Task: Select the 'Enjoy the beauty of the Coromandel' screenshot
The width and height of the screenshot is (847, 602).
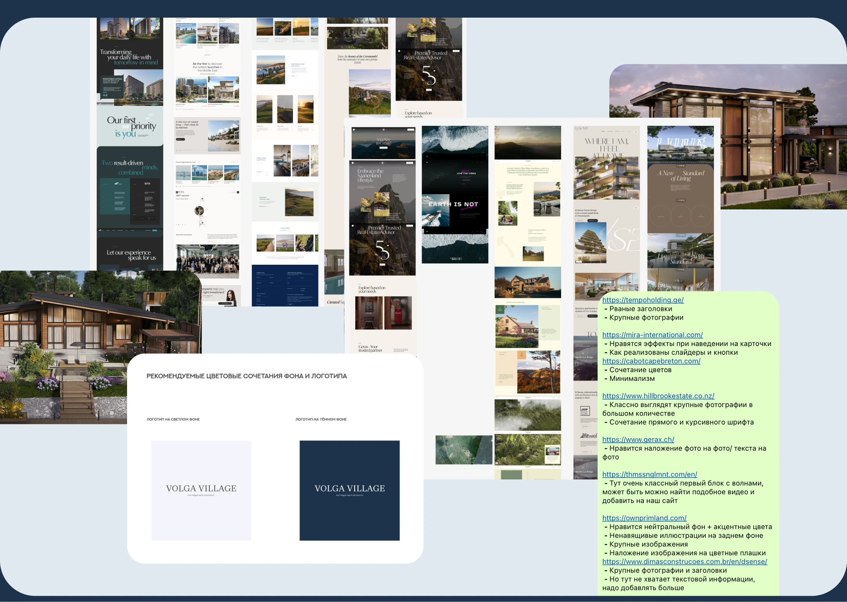Action: 358,67
